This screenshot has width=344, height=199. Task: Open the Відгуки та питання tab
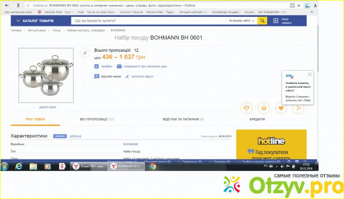point(183,119)
